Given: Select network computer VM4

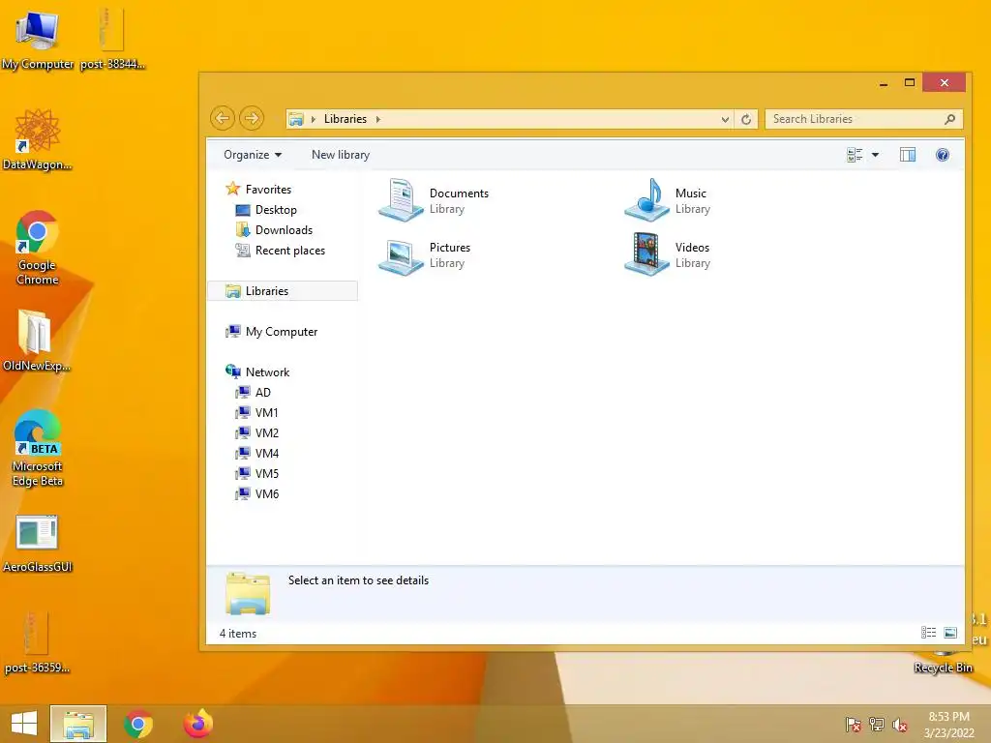Looking at the screenshot, I should click(267, 453).
